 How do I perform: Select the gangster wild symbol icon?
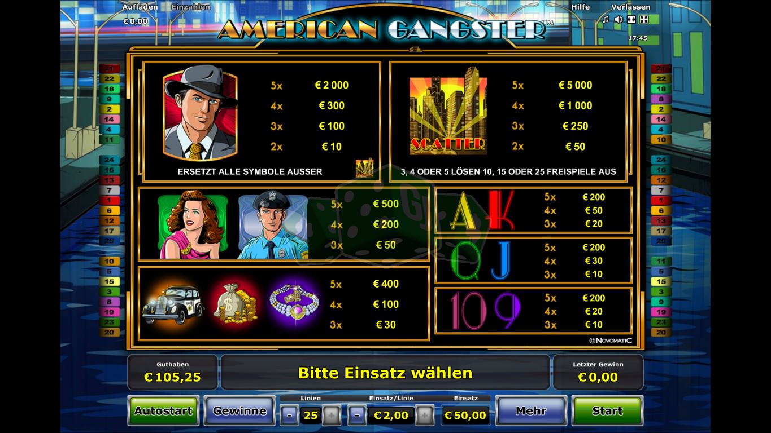201,113
